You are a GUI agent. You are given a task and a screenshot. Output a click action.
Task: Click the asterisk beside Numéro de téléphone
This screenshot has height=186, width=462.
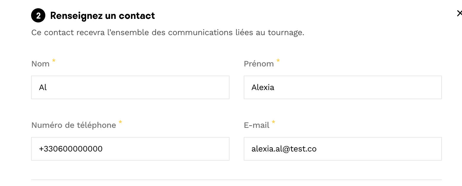tap(120, 122)
